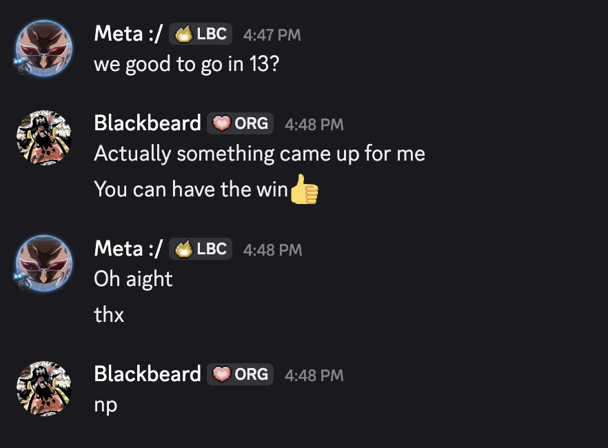
Task: Click the 4:47 PM timestamp
Action: click(272, 34)
